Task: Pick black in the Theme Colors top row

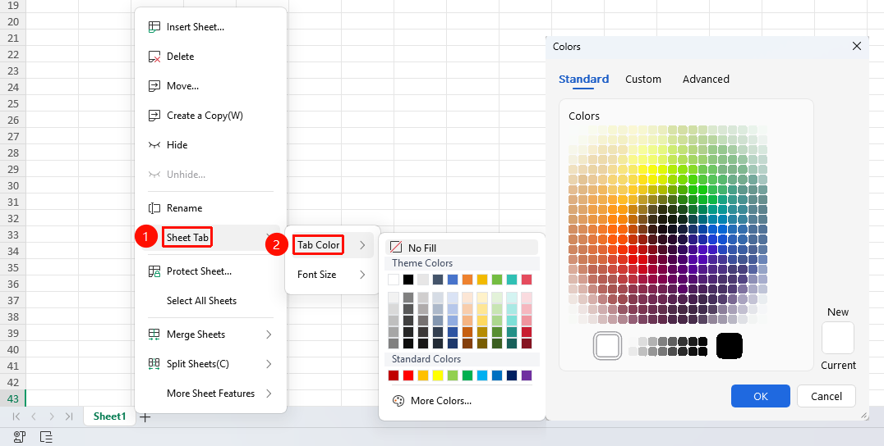Action: (408, 280)
